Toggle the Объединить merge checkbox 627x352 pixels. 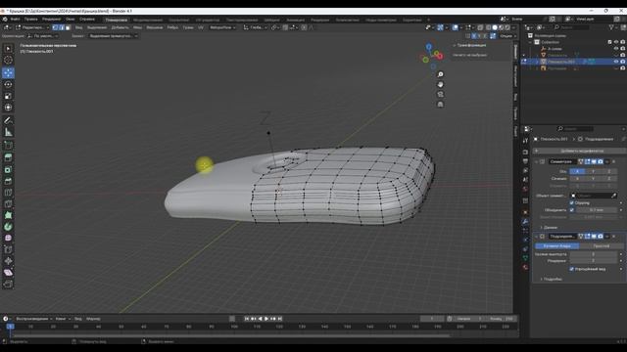point(572,210)
